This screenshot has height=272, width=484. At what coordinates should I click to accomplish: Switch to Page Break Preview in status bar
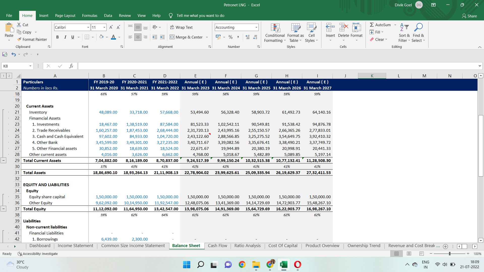tap(421, 254)
